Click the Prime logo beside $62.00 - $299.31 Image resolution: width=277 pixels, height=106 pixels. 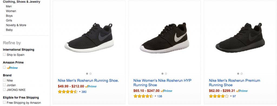pyautogui.click(x=242, y=91)
